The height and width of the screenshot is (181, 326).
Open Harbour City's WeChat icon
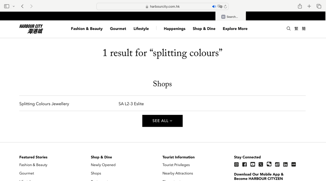(x=269, y=164)
